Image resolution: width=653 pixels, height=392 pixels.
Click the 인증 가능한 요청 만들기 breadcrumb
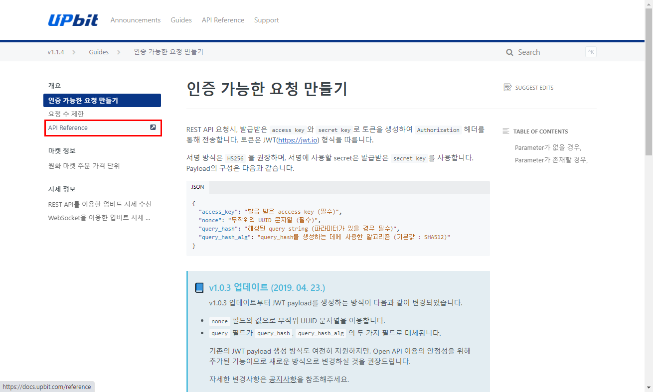tap(168, 52)
